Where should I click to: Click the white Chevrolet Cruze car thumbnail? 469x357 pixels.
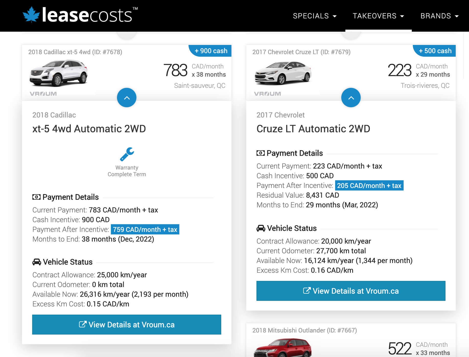pyautogui.click(x=283, y=73)
